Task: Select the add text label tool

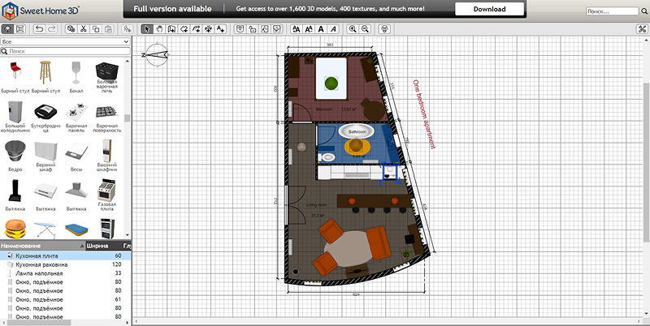Action: click(x=220, y=28)
